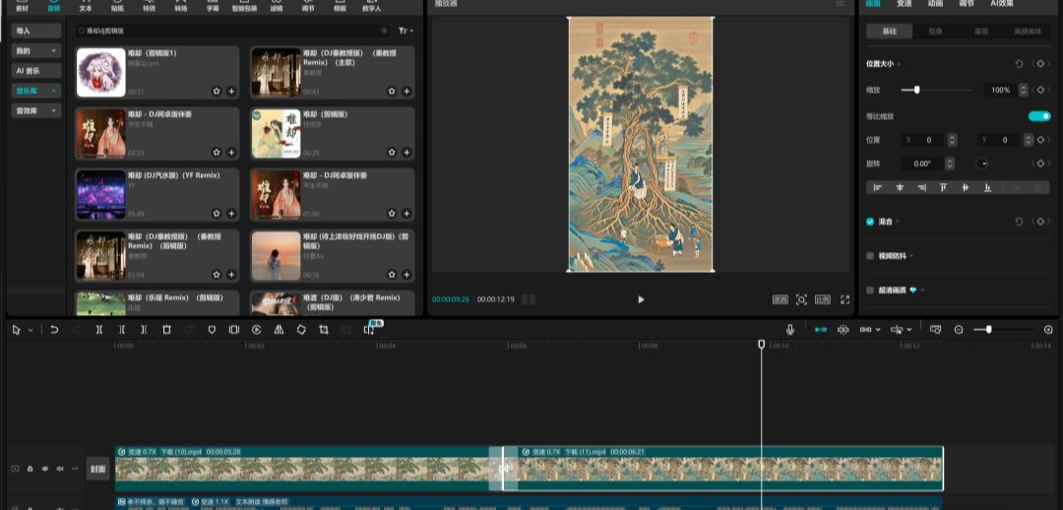
Task: Favorite the 难却 - DJ阿卓版伴奏 track with star
Action: click(x=216, y=153)
